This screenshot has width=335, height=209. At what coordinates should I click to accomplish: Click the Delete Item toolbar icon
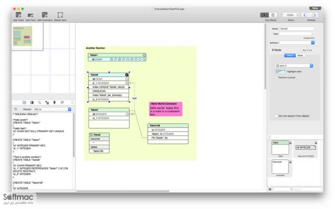(60, 15)
